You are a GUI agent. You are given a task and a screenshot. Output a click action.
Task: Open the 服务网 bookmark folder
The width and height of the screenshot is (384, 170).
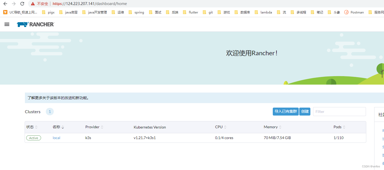point(376,12)
